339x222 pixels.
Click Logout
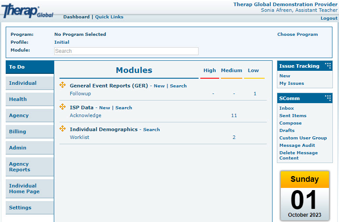point(329,18)
